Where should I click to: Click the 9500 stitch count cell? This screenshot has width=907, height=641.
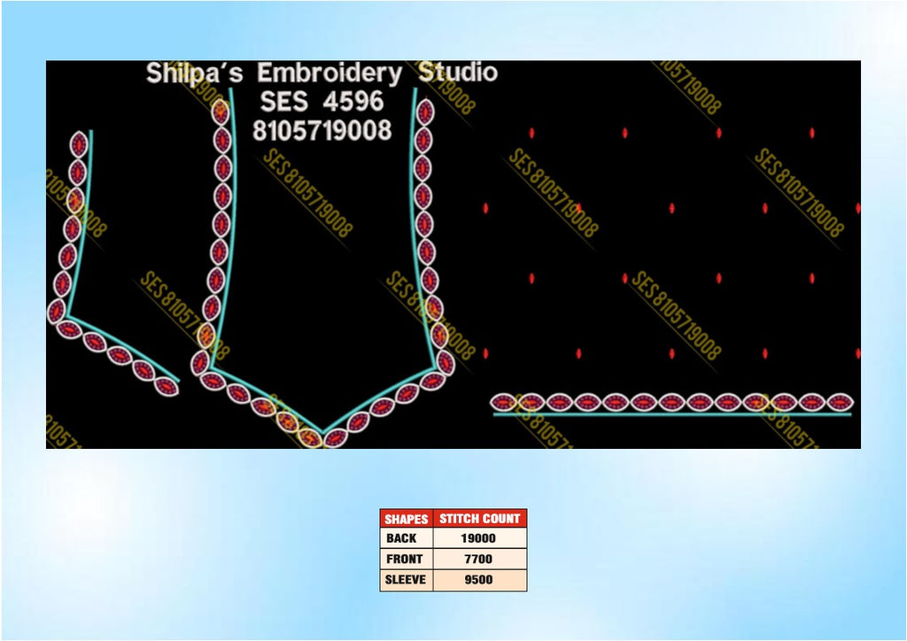[x=479, y=580]
